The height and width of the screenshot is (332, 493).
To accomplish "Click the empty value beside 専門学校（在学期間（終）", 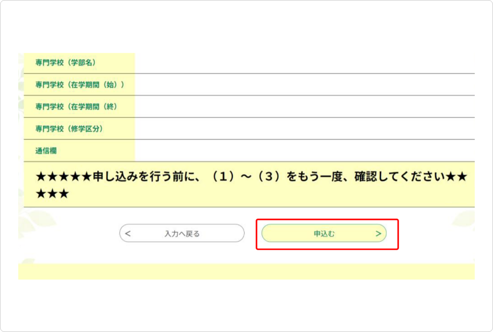I will click(x=304, y=107).
